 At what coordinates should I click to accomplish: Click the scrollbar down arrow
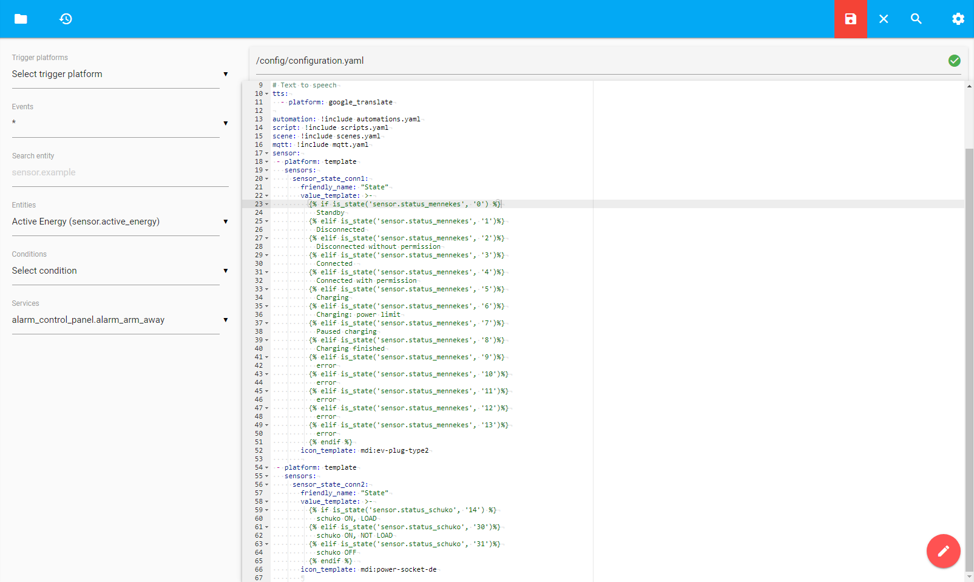coord(969,577)
